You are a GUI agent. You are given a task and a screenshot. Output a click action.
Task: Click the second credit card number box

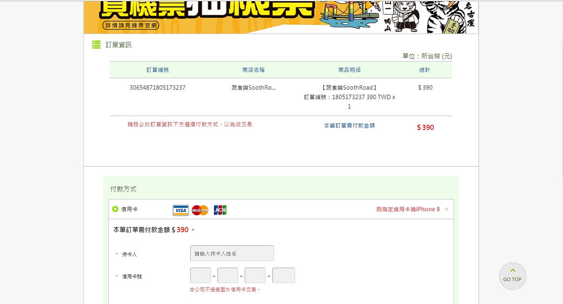(228, 275)
